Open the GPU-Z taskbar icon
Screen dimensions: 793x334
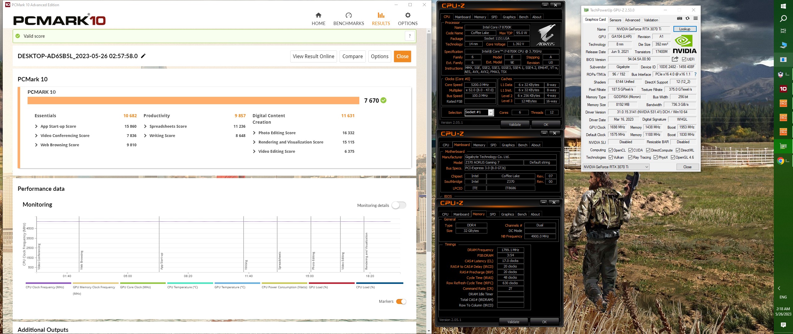(783, 146)
